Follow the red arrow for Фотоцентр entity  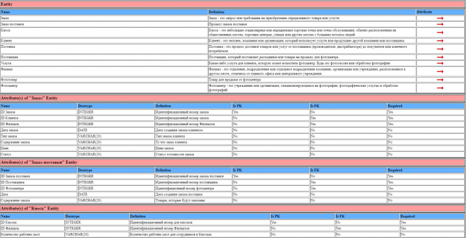coord(440,88)
